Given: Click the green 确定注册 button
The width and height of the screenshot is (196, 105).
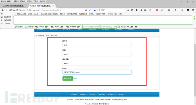Looking at the screenshot, I should pyautogui.click(x=68, y=78).
